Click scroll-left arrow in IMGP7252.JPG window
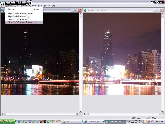 pyautogui.click(x=84, y=114)
